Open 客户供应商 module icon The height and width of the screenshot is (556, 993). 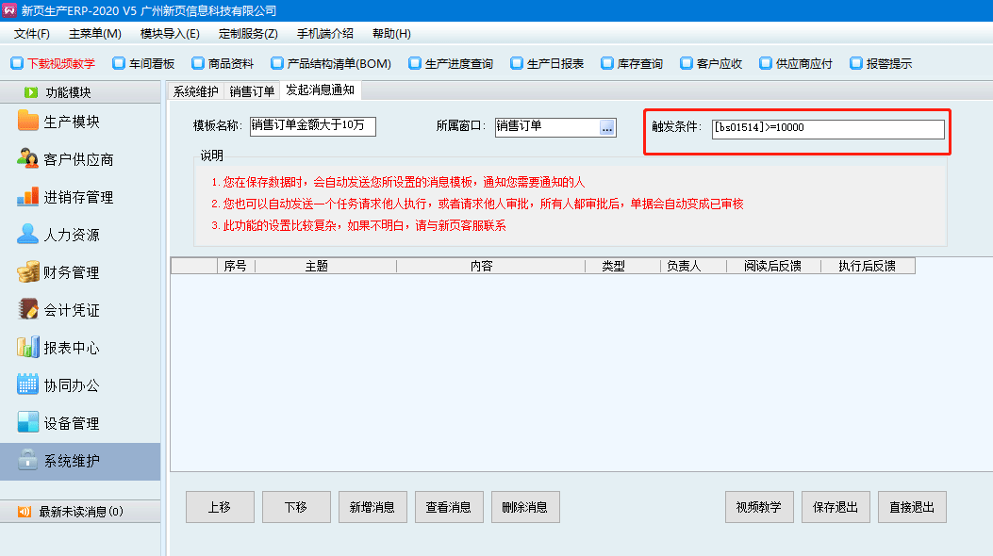28,159
